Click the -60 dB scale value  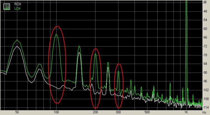click(205, 29)
